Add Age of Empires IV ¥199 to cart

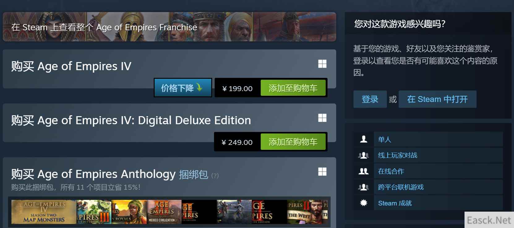point(293,88)
